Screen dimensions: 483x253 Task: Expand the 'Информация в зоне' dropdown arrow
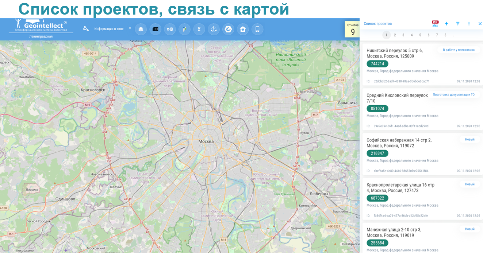(130, 28)
